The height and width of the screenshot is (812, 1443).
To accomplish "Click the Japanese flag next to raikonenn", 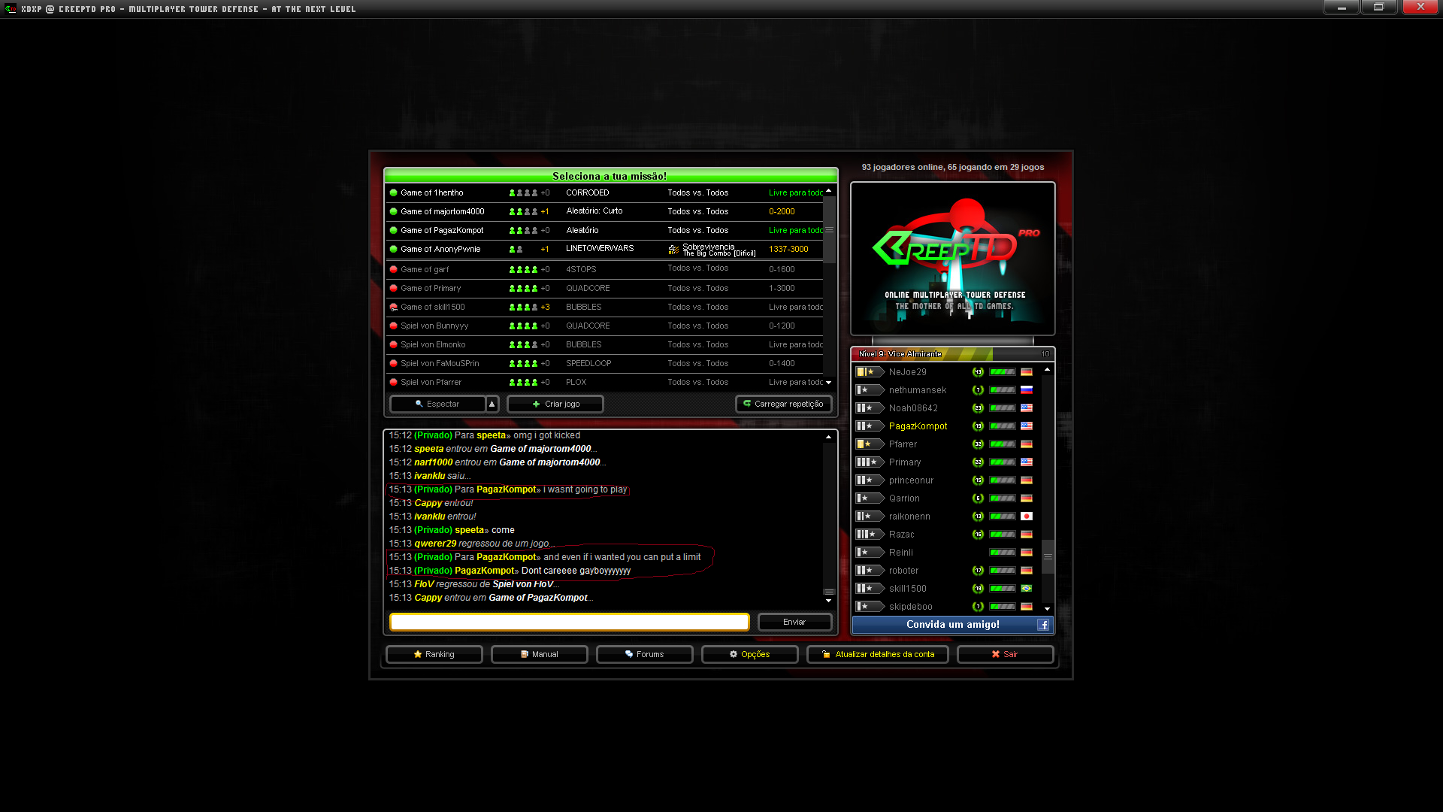I will click(x=1027, y=517).
